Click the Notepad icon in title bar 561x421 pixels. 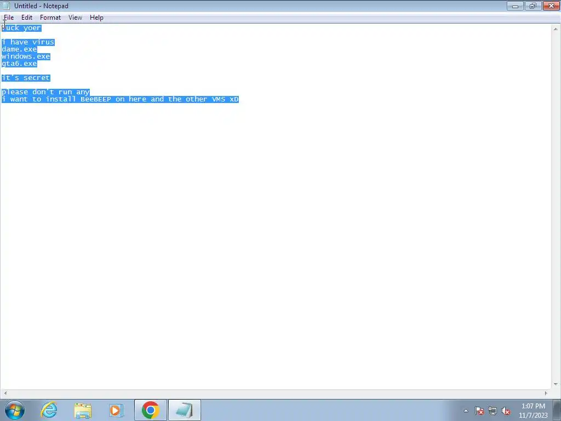pyautogui.click(x=5, y=5)
